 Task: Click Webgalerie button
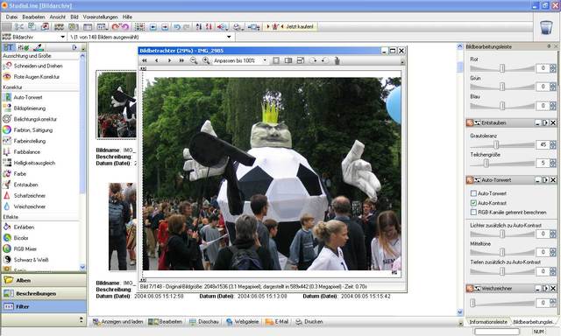pos(242,322)
